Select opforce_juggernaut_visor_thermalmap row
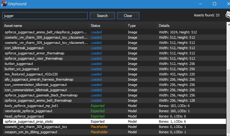The width and height of the screenshot is (230, 136). 115,58
